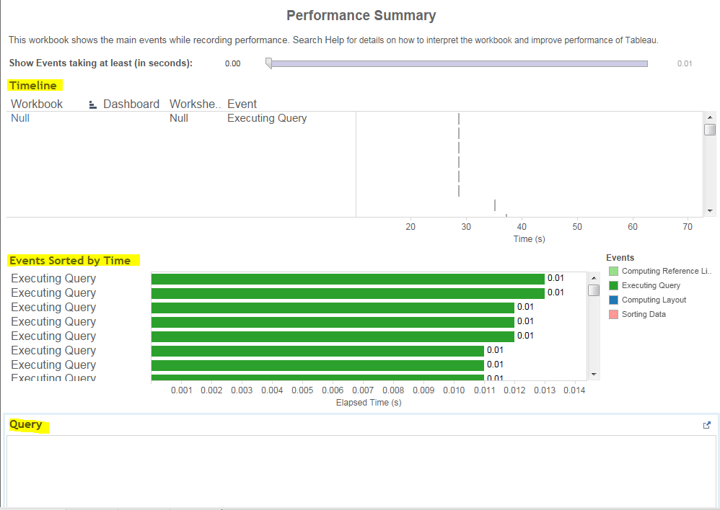Image resolution: width=720 pixels, height=510 pixels.
Task: Sort by the Event column header
Action: coord(242,104)
